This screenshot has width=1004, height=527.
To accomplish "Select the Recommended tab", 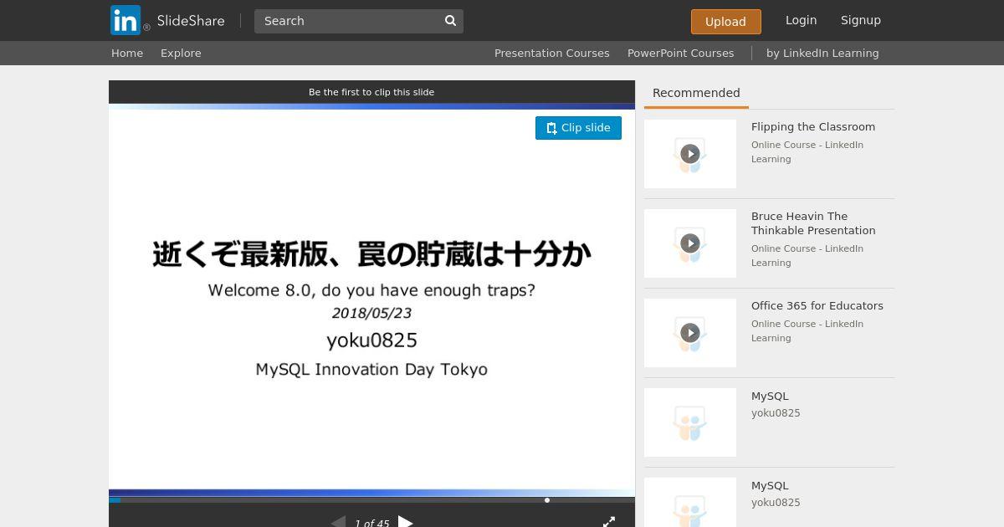I will (696, 94).
